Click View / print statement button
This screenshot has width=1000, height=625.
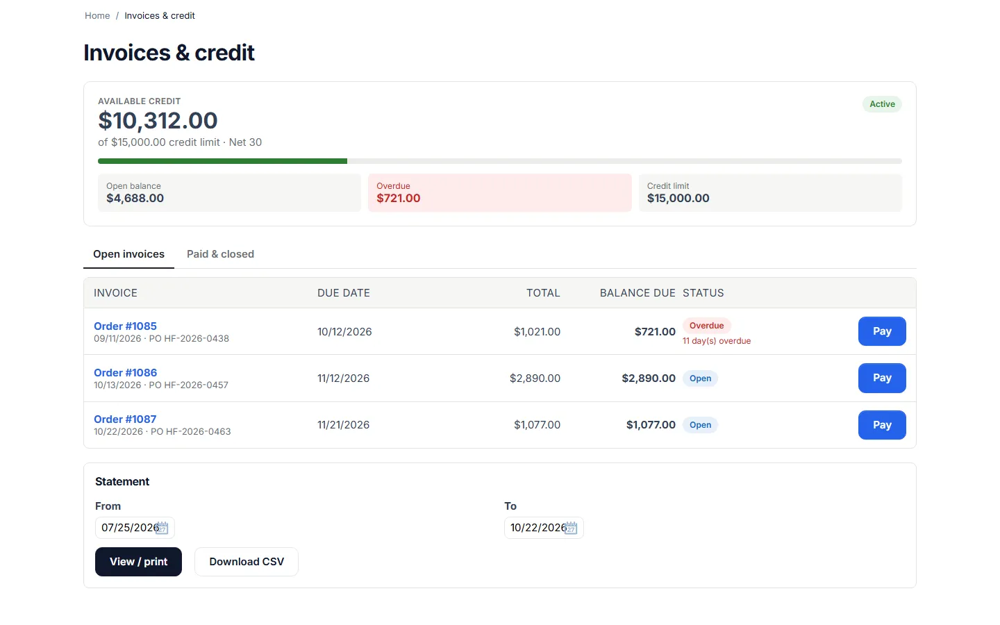point(138,562)
